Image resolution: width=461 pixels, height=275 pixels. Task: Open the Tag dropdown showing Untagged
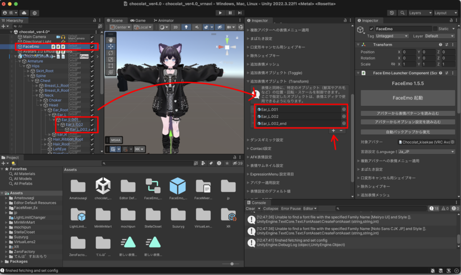pyautogui.click(x=393, y=36)
